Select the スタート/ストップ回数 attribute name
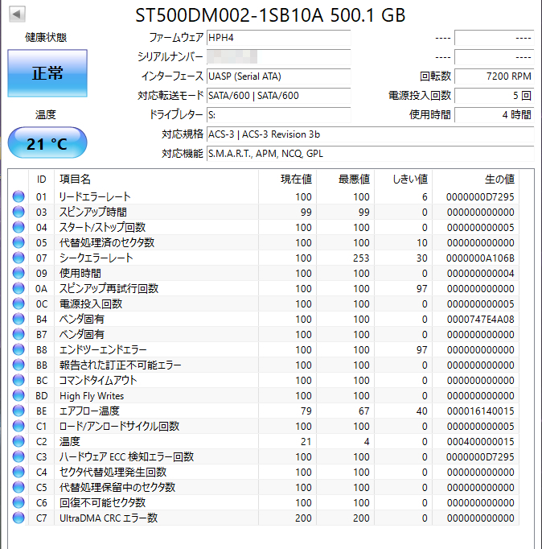 (102, 227)
